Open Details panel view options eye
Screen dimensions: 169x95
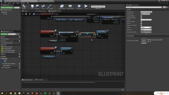coord(167,7)
